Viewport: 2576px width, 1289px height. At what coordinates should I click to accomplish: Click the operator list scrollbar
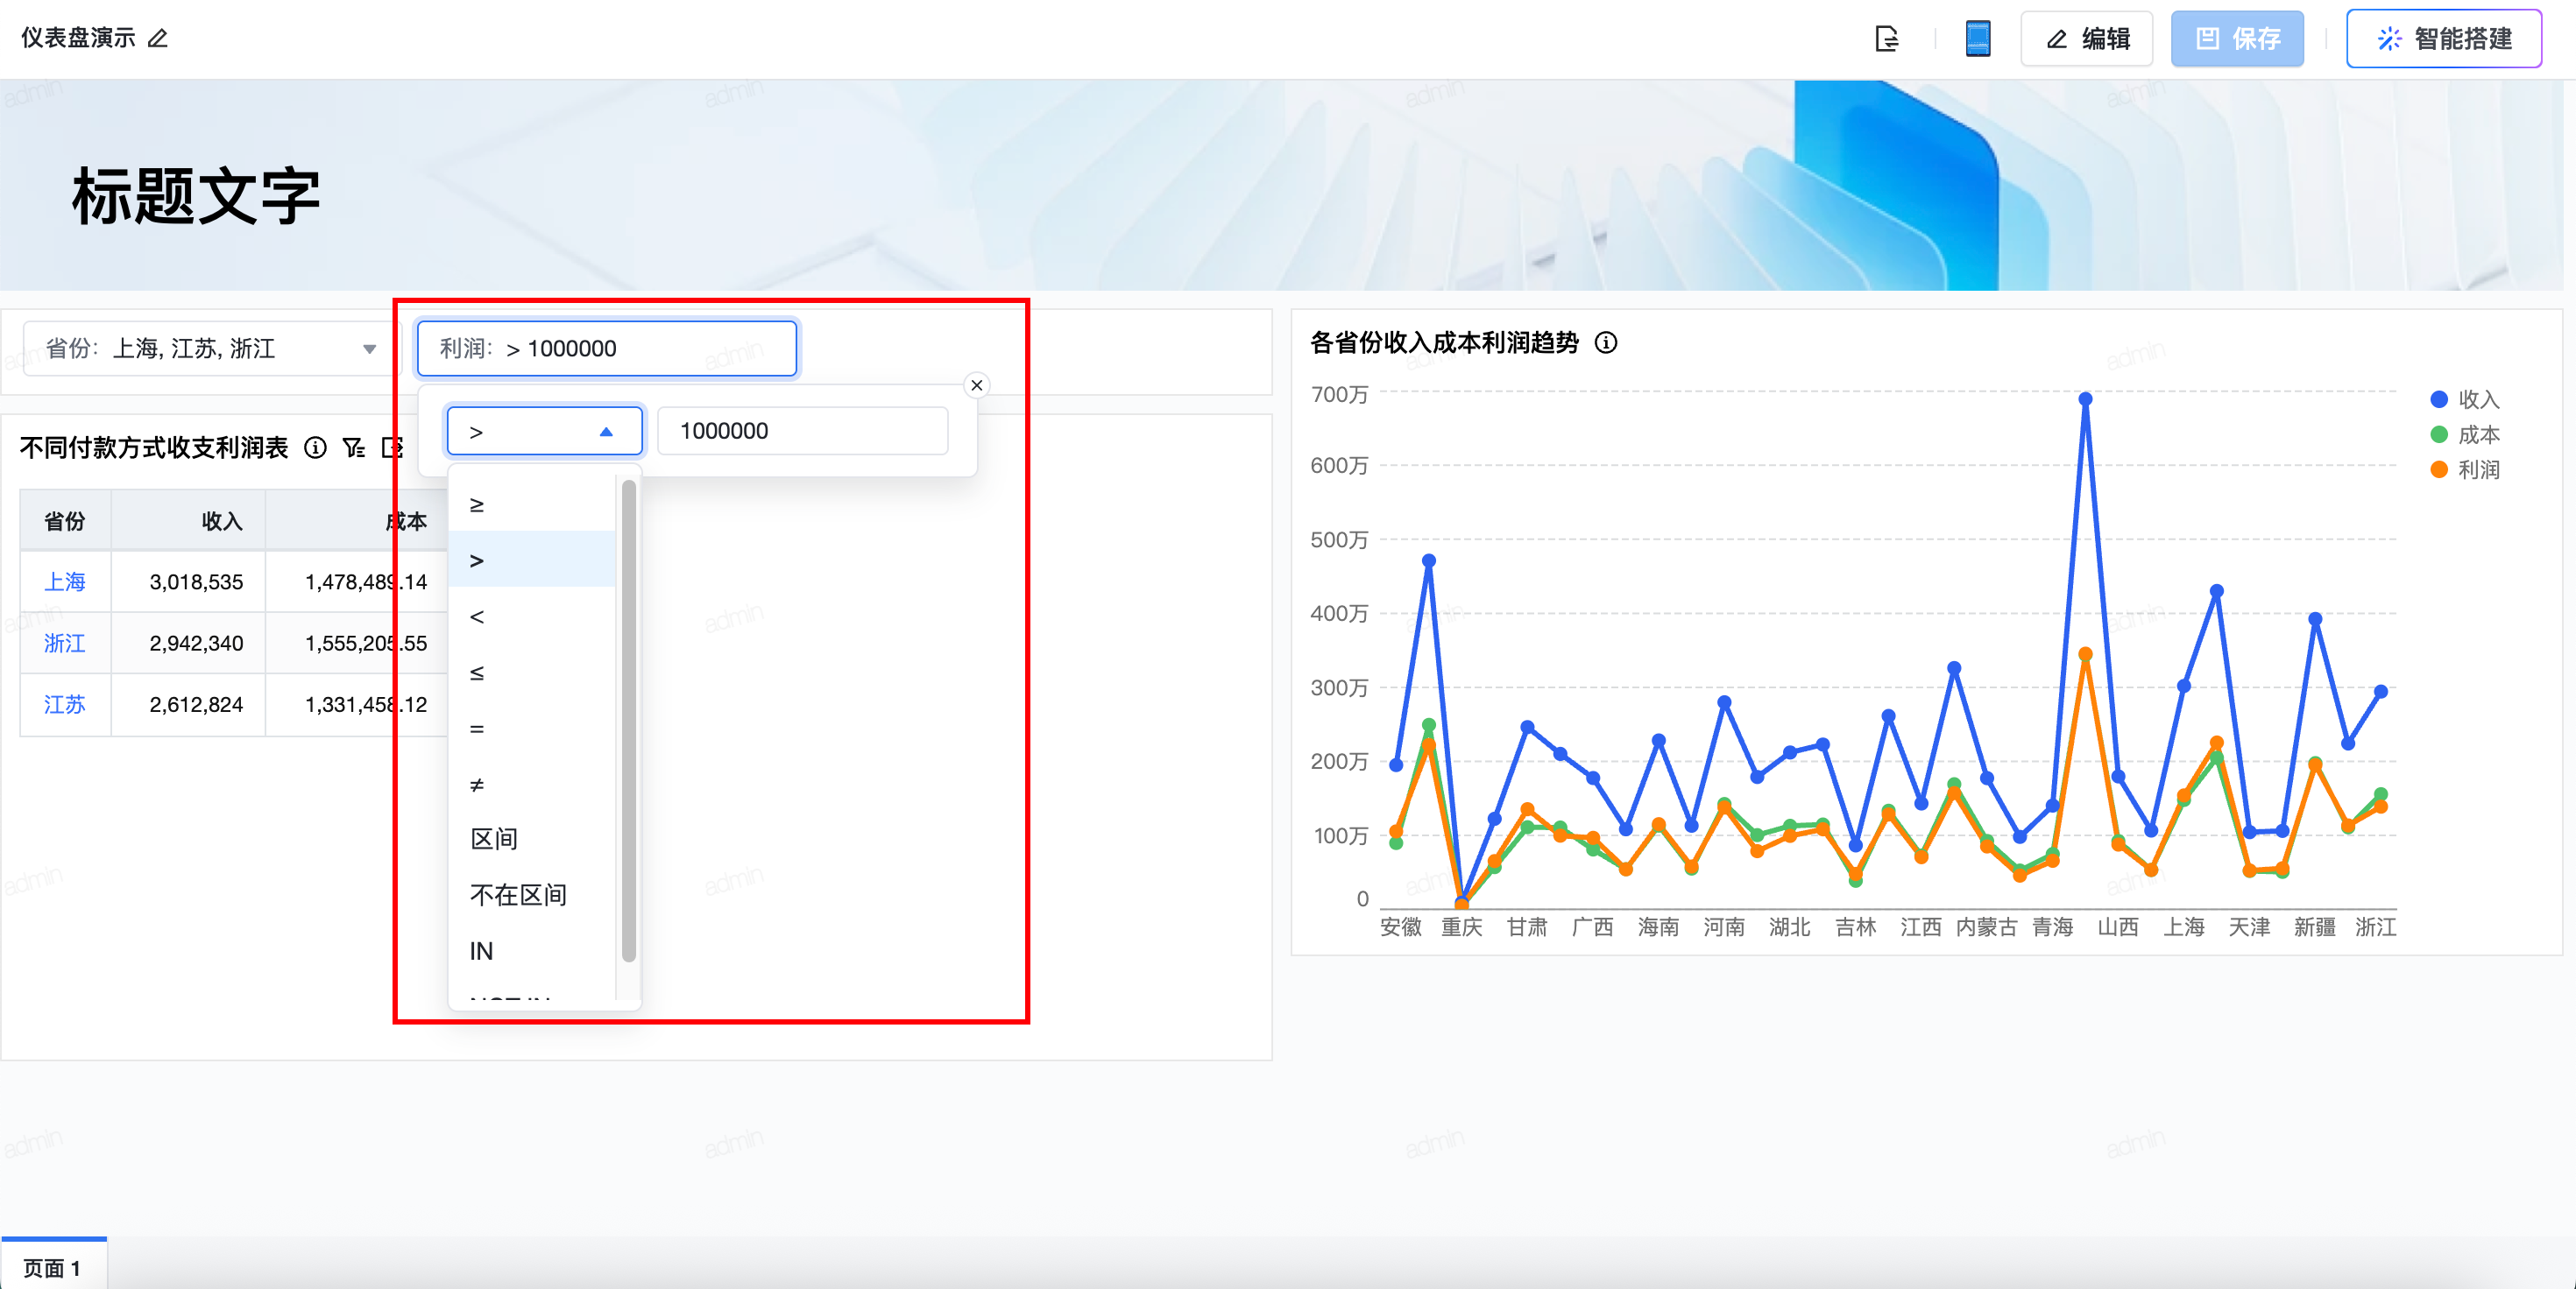[x=628, y=720]
